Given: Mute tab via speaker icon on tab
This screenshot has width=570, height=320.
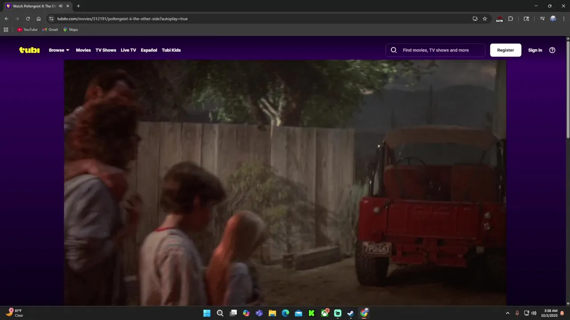Looking at the screenshot, I should click(61, 6).
